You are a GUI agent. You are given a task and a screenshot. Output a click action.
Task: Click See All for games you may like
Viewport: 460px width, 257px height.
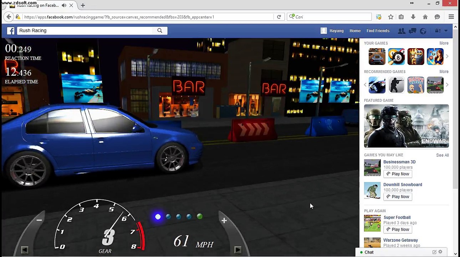click(x=443, y=155)
